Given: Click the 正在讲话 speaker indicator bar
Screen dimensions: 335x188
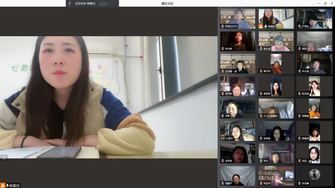Looking at the screenshot, I should pos(92,3).
